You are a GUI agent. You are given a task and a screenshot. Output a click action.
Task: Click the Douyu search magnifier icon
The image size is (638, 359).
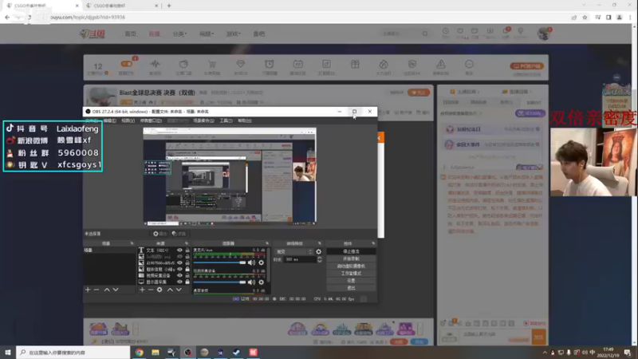[x=425, y=34]
